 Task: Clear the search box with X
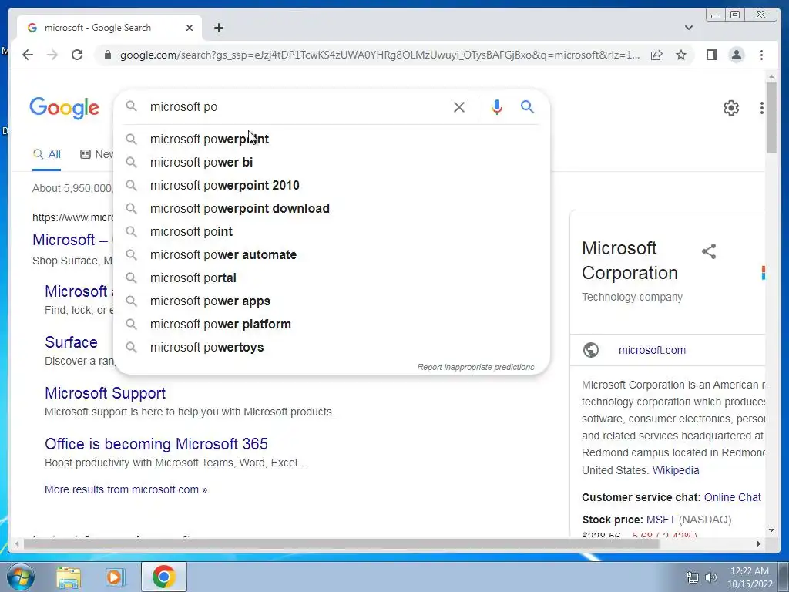459,106
